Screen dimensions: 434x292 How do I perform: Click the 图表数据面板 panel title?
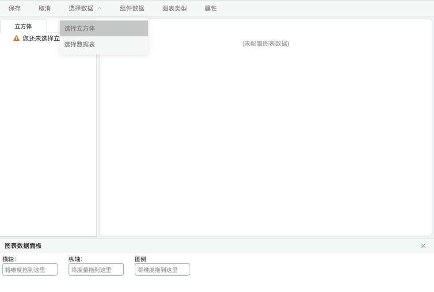coord(23,246)
